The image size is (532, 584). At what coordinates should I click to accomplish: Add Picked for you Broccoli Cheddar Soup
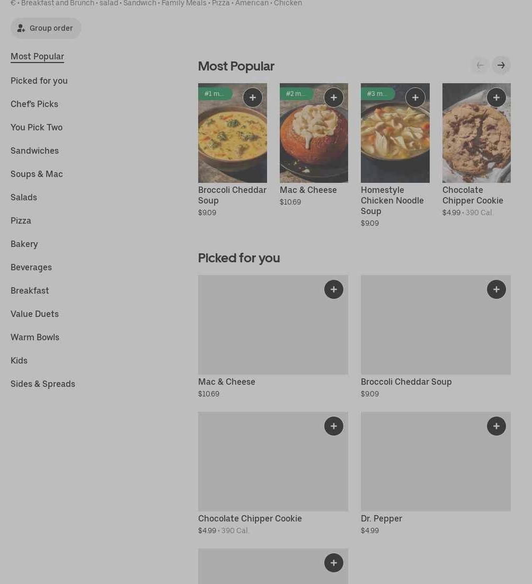(496, 289)
